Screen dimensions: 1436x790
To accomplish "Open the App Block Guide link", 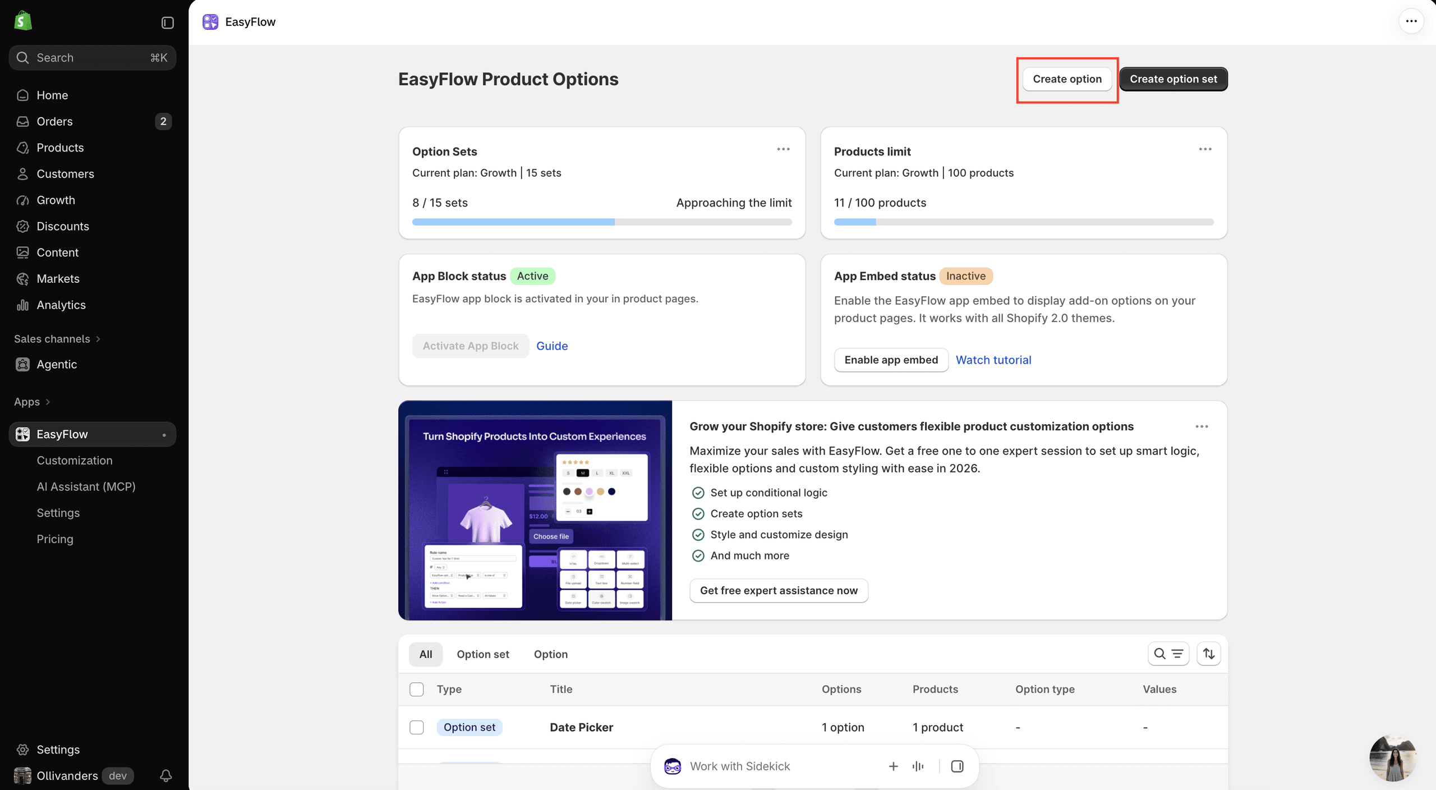I will coord(552,346).
